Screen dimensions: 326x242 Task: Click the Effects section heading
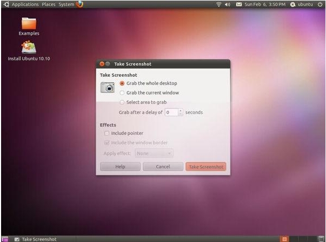coord(108,125)
